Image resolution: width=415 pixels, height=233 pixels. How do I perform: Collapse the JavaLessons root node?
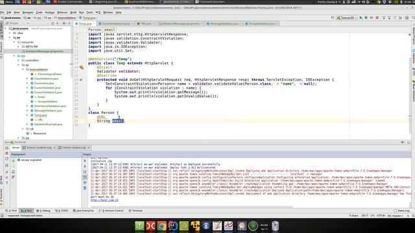(6, 28)
